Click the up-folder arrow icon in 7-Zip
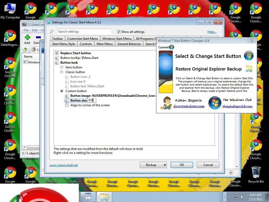The width and height of the screenshot is (269, 202). tap(25, 50)
